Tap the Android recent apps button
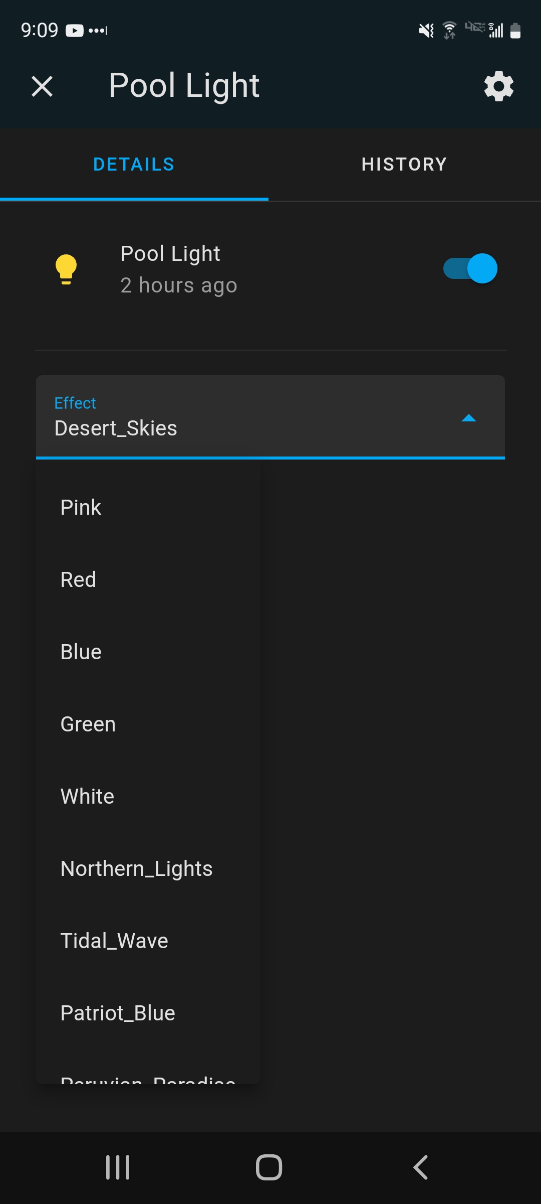Image resolution: width=541 pixels, height=1204 pixels. pyautogui.click(x=118, y=1167)
